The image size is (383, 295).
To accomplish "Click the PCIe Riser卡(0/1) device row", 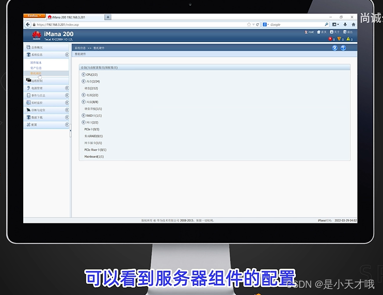I will pyautogui.click(x=95, y=150).
